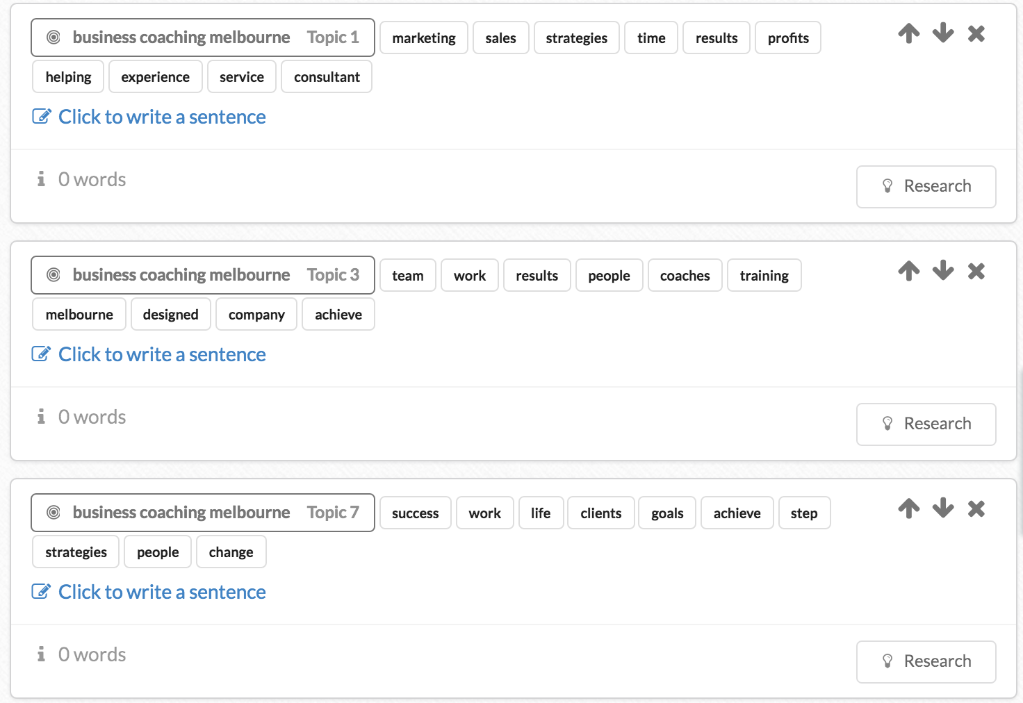1023x703 pixels.
Task: Select the 'designed' keyword tag
Action: click(x=171, y=314)
